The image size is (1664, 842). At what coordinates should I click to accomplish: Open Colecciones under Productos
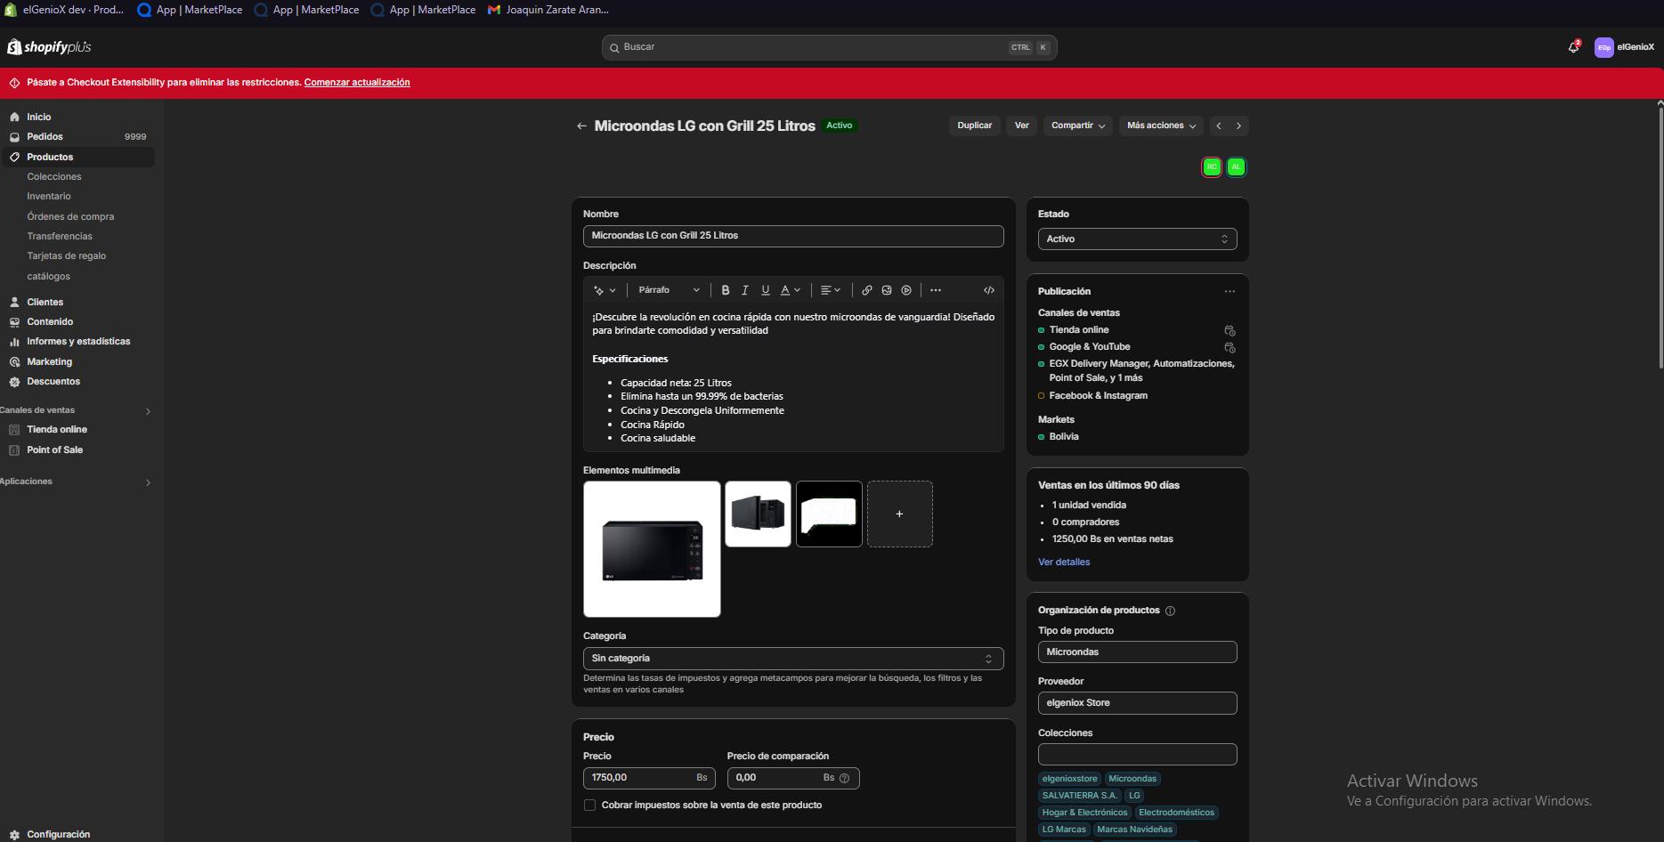click(54, 177)
